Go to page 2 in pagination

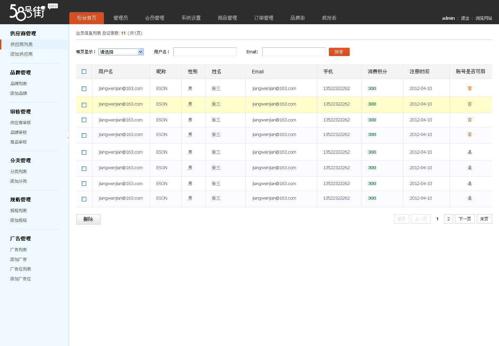(448, 219)
